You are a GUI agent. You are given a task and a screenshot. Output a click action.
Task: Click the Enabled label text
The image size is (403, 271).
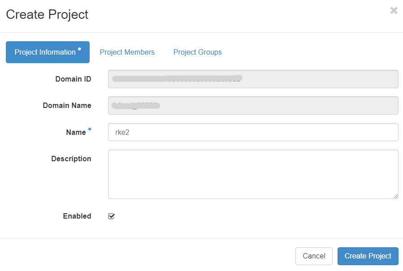tap(77, 216)
